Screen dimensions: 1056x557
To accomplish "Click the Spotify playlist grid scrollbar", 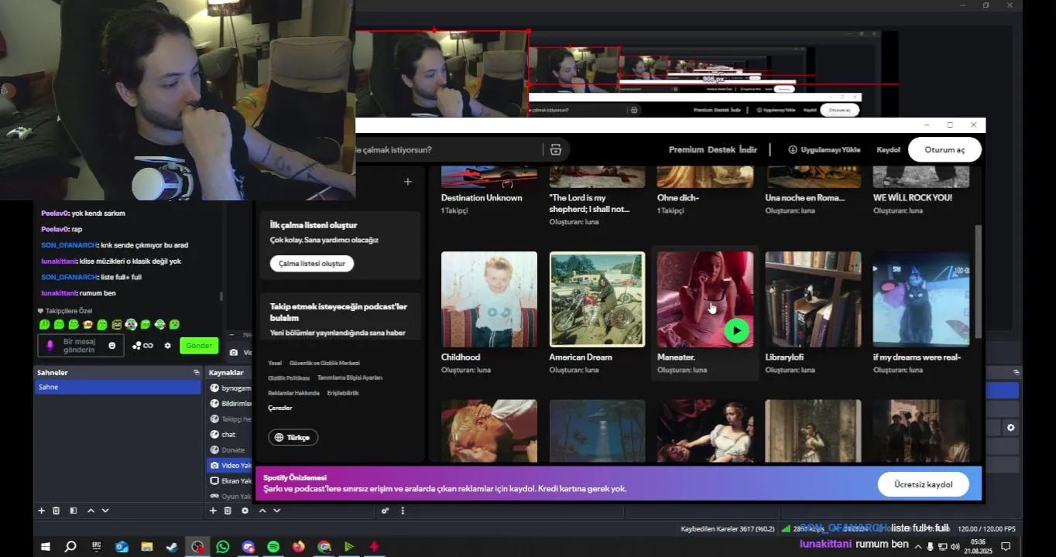I will pos(978,282).
